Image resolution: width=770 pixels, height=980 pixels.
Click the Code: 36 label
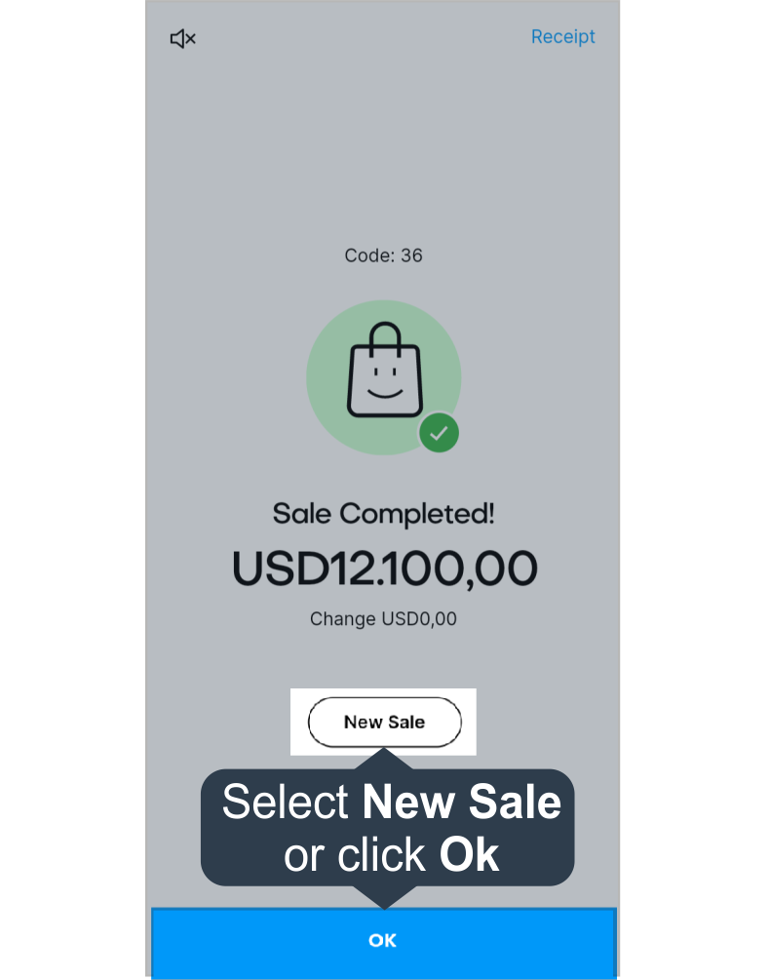(383, 255)
